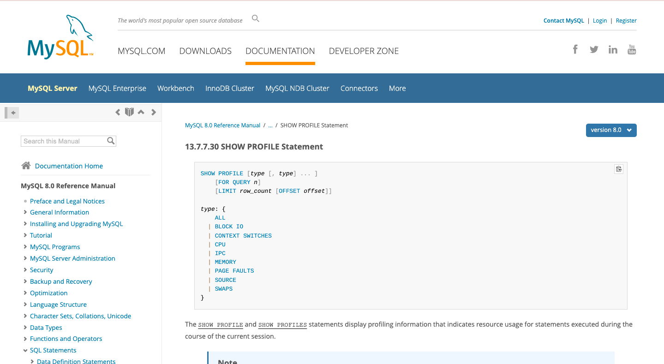Open the DEVELOPER ZONE navigation item
This screenshot has width=664, height=364.
[x=364, y=51]
